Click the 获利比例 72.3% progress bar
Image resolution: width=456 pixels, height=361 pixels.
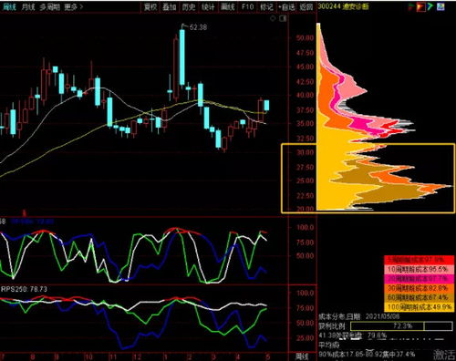tap(401, 326)
